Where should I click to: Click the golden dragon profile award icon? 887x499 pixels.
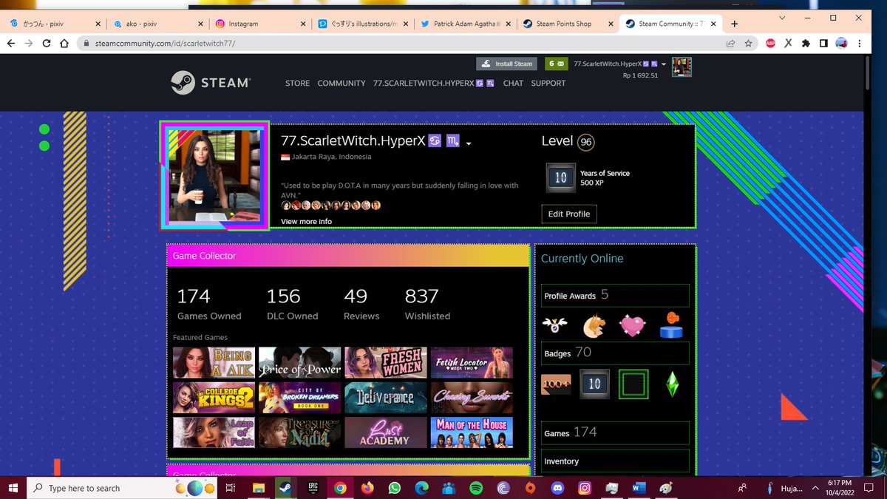pos(594,325)
